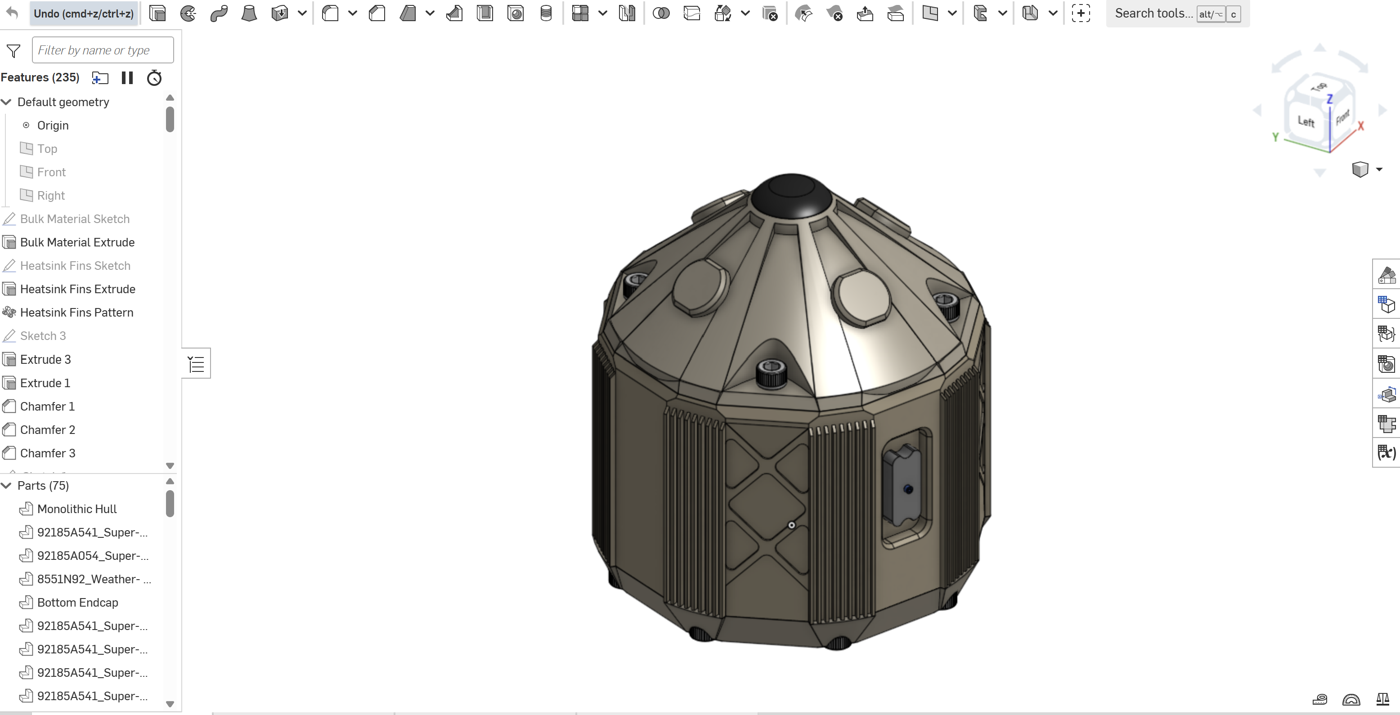Select the 8551N92_Weather part
The height and width of the screenshot is (715, 1400).
click(94, 579)
